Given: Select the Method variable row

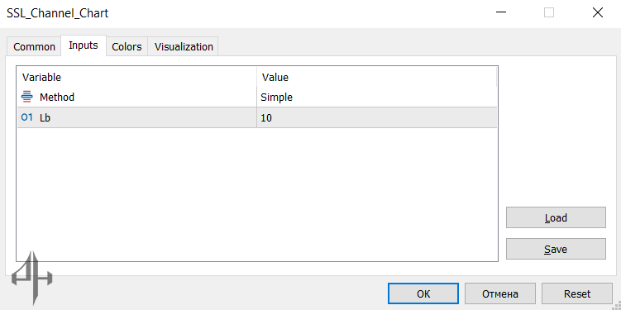Looking at the screenshot, I should pyautogui.click(x=257, y=97).
